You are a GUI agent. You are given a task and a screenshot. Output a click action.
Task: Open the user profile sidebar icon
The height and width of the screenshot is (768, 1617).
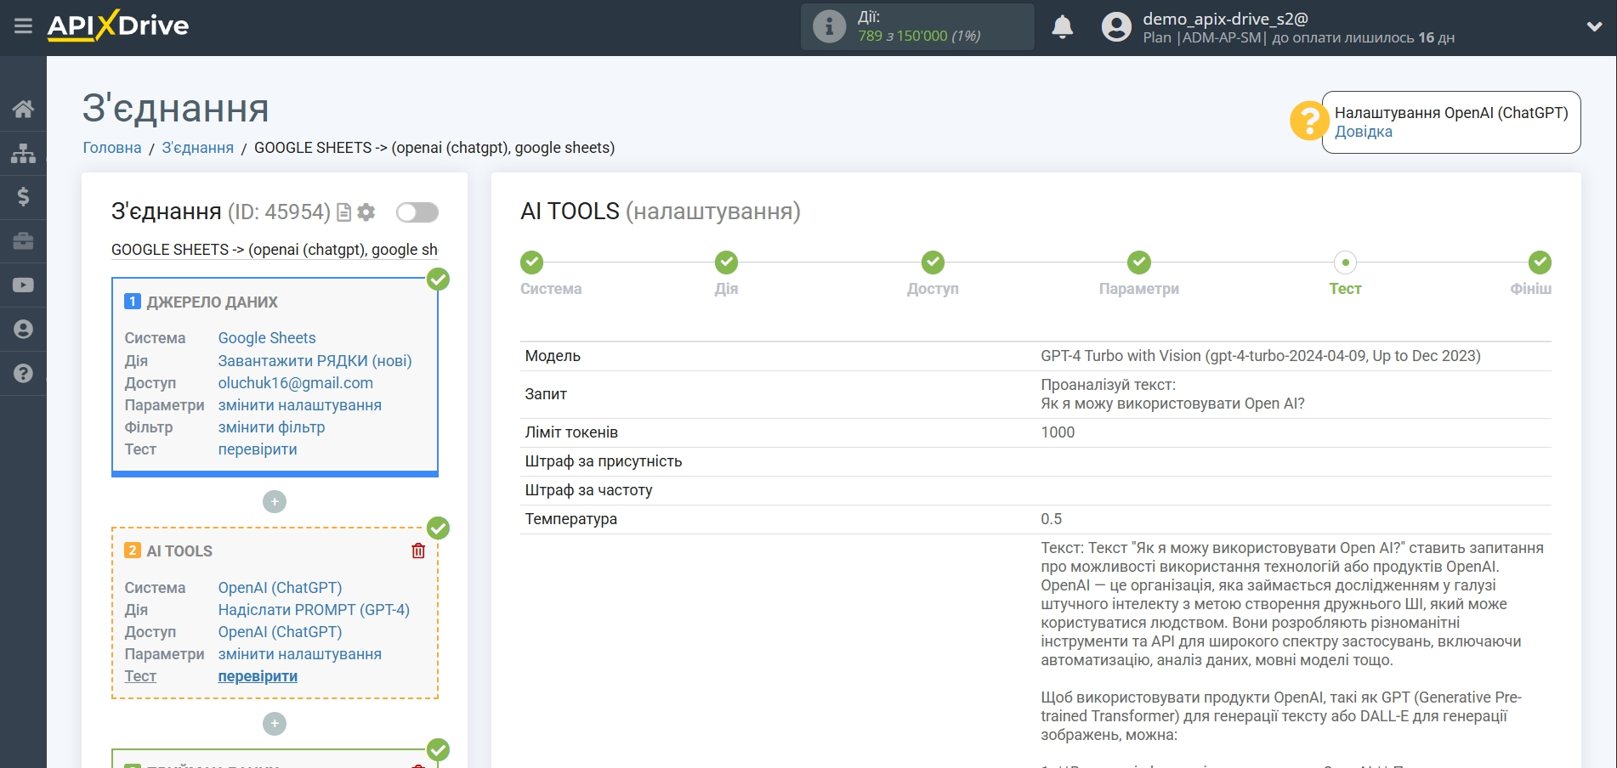[23, 330]
